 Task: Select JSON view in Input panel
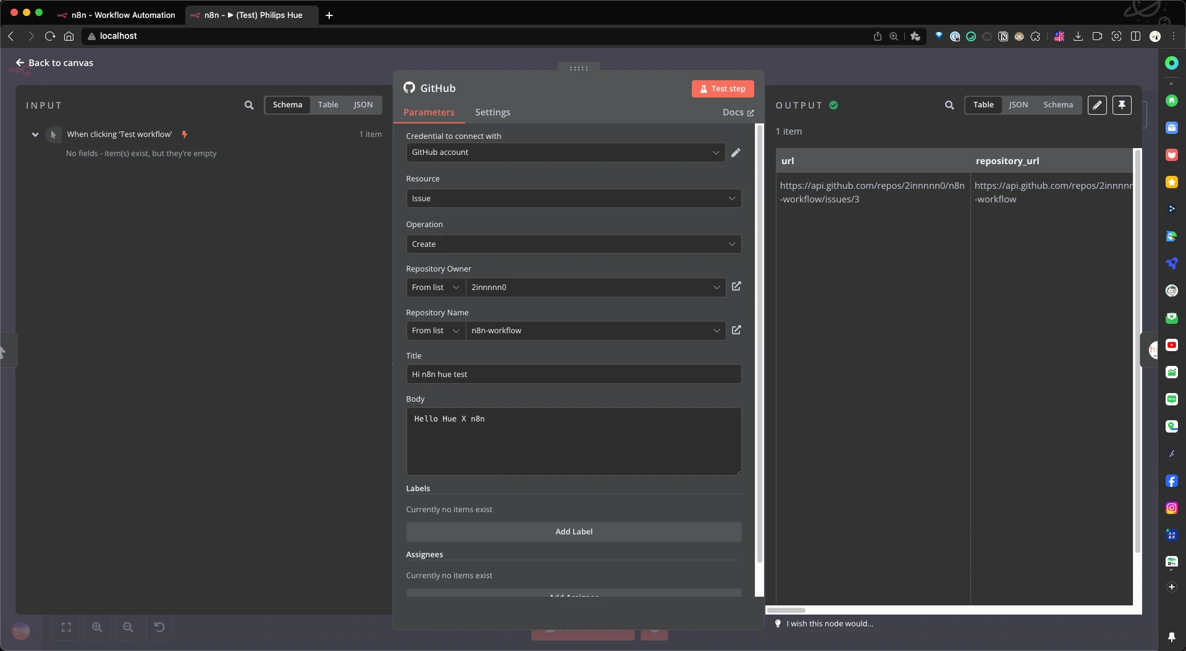pyautogui.click(x=363, y=104)
